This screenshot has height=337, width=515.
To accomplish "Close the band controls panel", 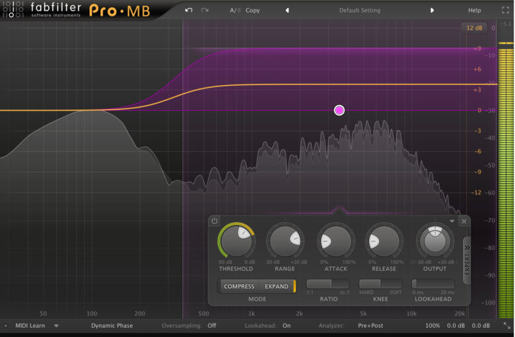I will (463, 221).
